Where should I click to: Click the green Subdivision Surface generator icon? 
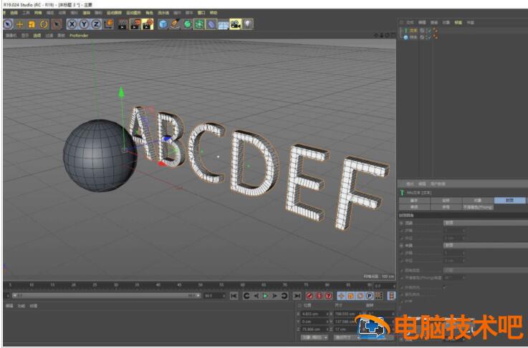coord(187,24)
